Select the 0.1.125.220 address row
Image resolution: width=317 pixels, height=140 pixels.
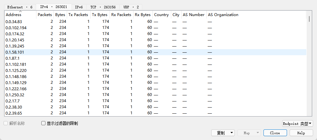[x=155, y=70]
